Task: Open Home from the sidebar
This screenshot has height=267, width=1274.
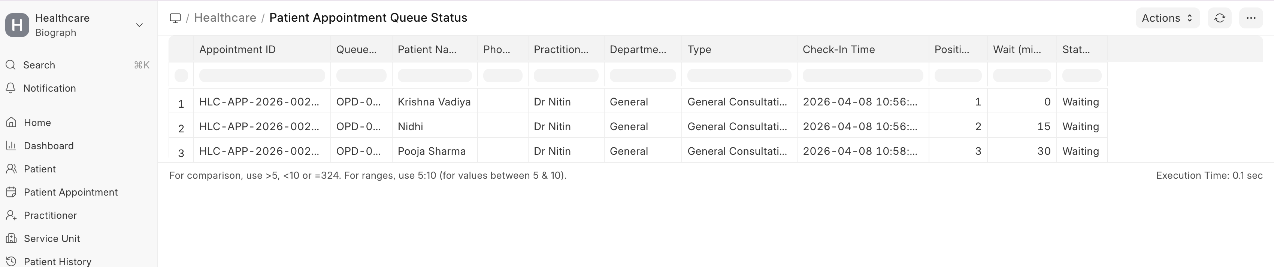Action: (x=37, y=122)
